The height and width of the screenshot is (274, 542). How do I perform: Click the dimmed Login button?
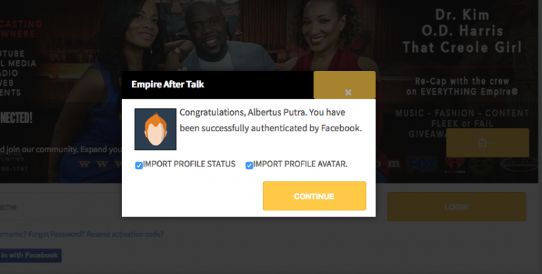pos(456,207)
